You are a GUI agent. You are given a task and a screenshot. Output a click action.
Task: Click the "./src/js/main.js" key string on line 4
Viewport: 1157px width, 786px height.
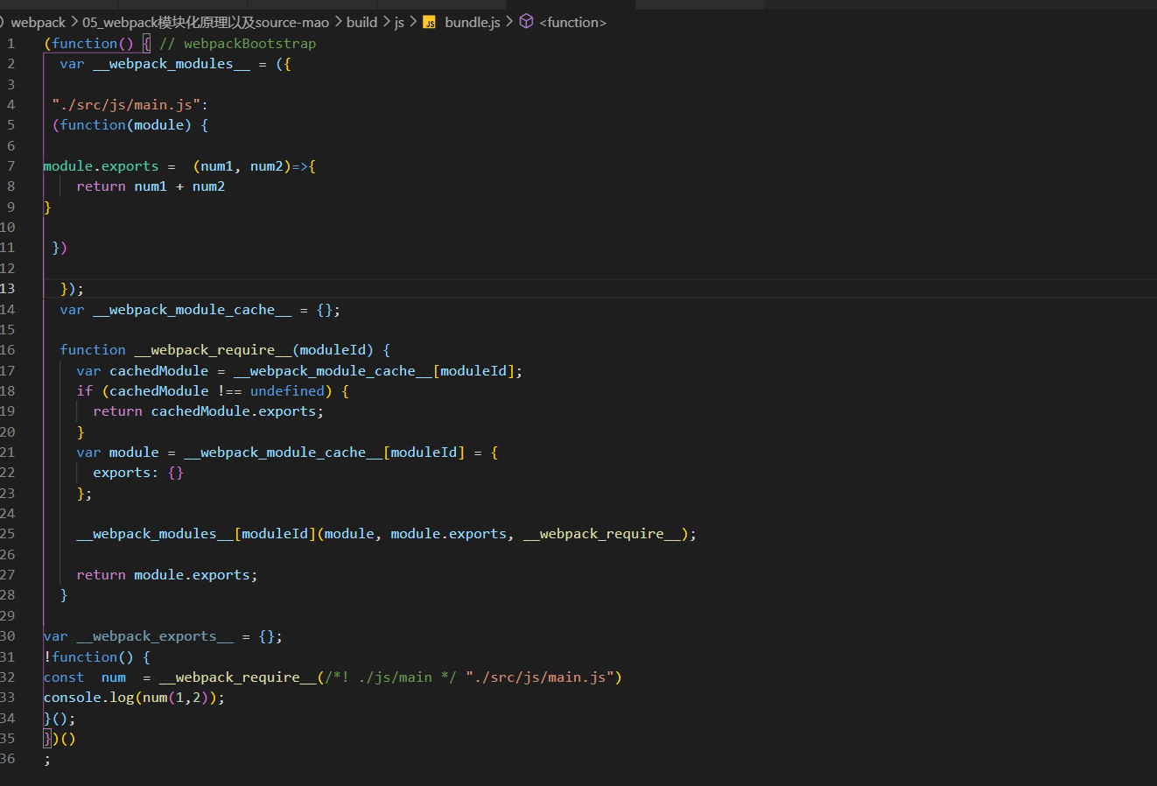pos(126,105)
